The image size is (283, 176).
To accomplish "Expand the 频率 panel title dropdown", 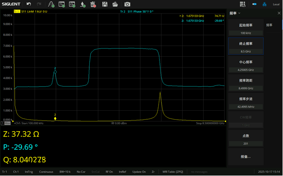I will tap(235, 13).
